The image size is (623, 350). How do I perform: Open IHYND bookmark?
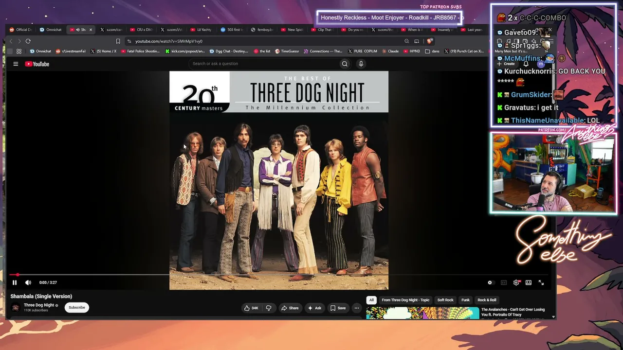(412, 51)
